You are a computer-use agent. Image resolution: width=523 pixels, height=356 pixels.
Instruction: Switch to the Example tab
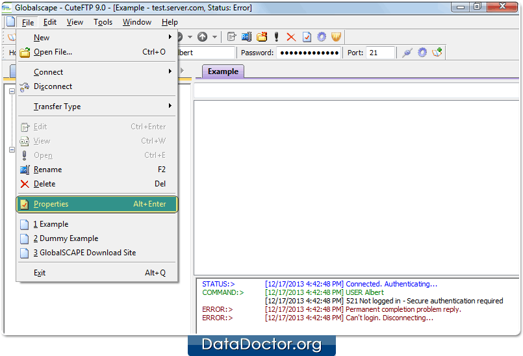223,71
